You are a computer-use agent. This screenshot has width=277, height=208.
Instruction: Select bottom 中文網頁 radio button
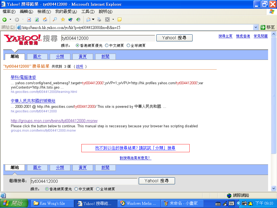76,189
